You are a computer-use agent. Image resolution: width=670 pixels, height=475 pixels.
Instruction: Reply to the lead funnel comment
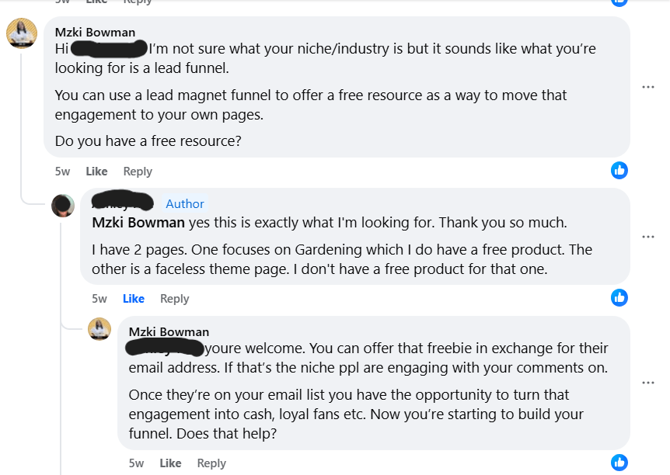pyautogui.click(x=138, y=172)
